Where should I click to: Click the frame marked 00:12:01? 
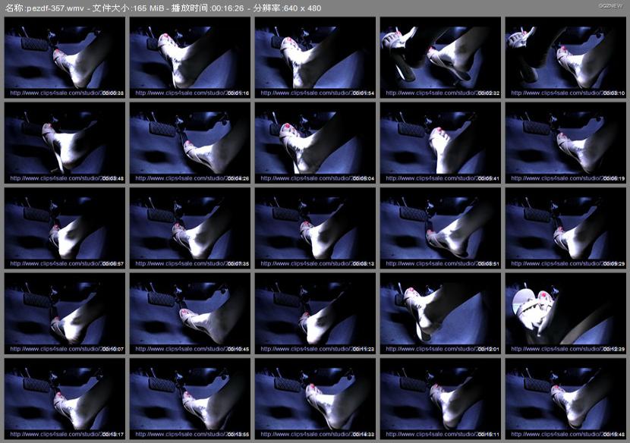pos(440,314)
